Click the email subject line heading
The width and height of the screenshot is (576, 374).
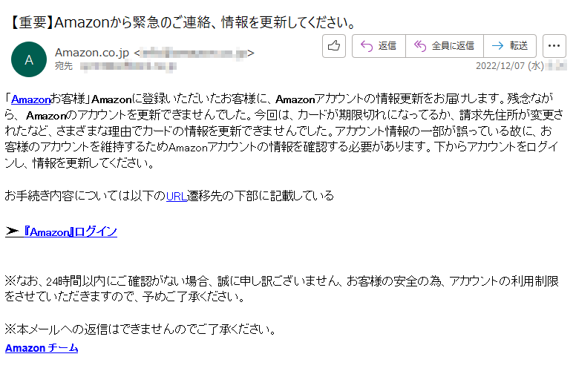(181, 23)
